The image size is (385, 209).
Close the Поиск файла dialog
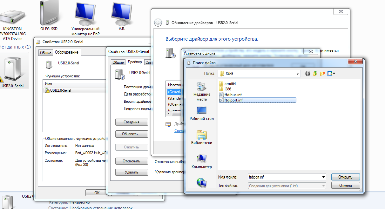[355, 62]
